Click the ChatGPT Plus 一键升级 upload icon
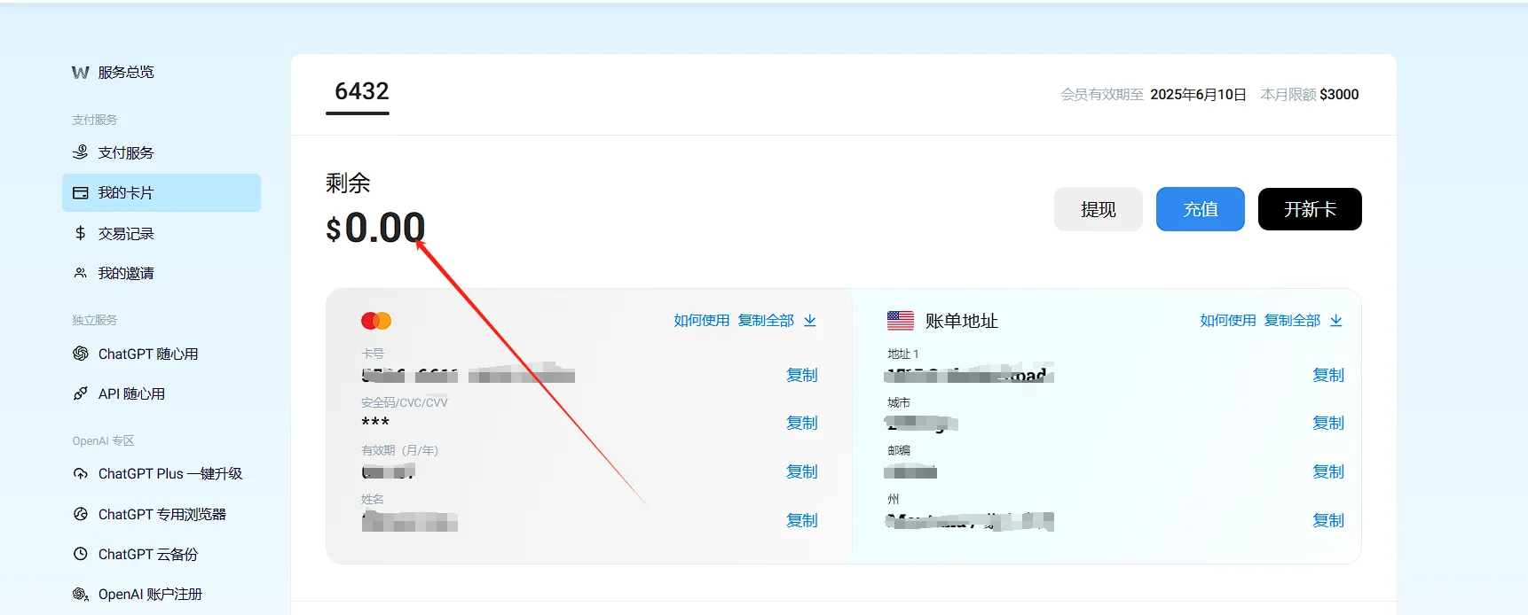Viewport: 1528px width, 615px height. click(x=81, y=474)
